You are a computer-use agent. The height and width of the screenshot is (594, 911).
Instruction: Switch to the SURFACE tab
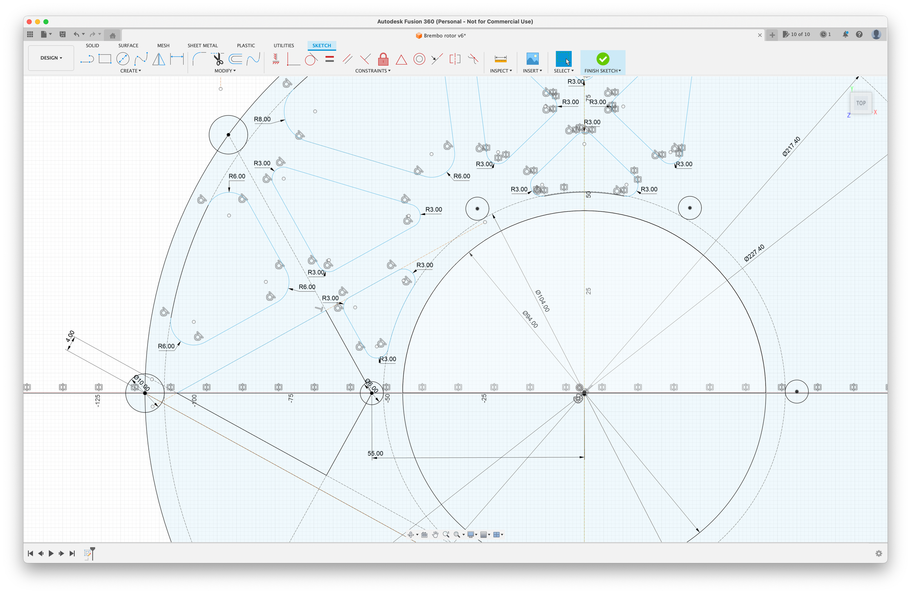click(x=128, y=46)
